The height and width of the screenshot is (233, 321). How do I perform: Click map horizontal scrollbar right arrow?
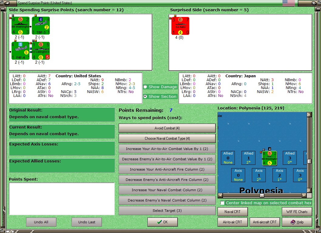click(x=304, y=195)
